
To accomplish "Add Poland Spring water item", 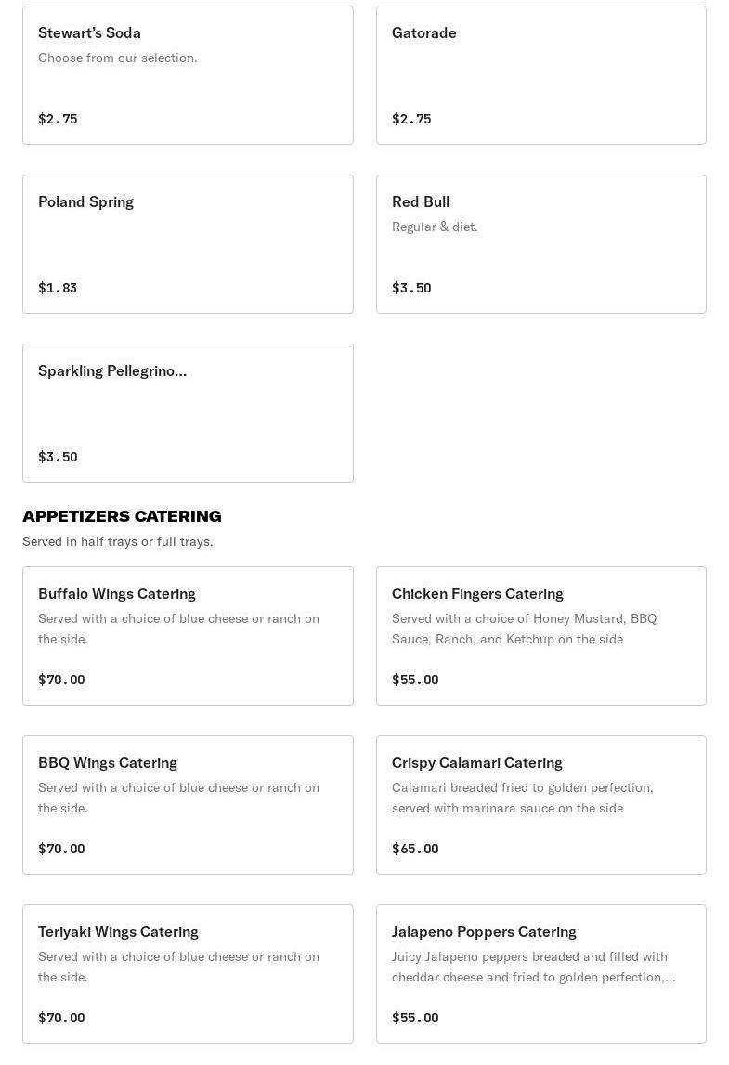I will [188, 244].
